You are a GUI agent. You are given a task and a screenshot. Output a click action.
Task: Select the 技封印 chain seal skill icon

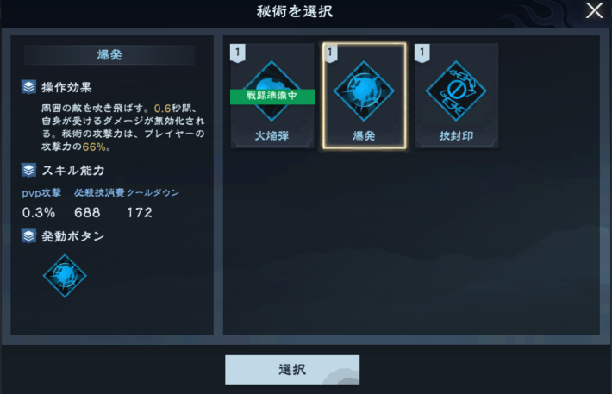coord(456,91)
